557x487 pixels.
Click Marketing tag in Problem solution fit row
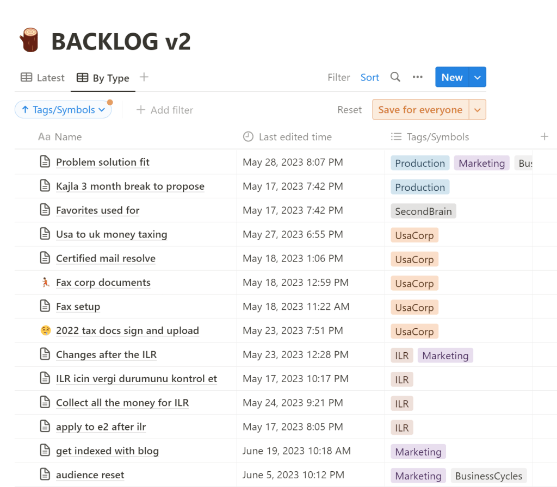point(481,163)
